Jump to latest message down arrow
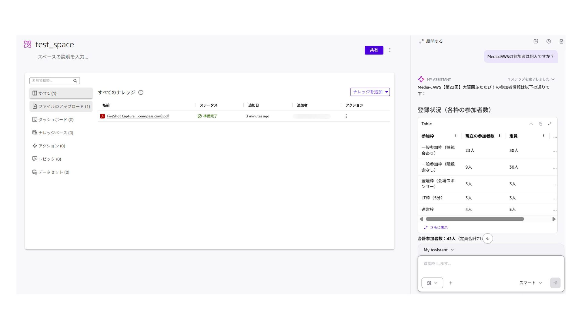 tap(488, 239)
